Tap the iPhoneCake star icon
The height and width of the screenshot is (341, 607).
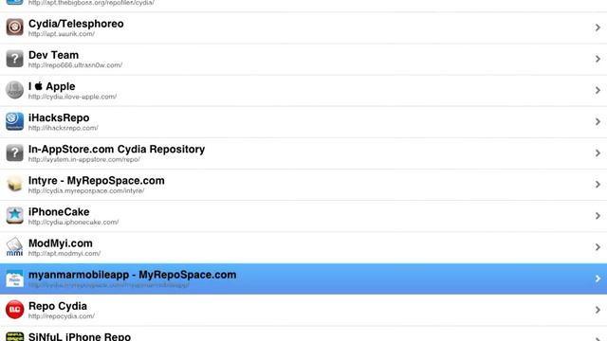(15, 215)
